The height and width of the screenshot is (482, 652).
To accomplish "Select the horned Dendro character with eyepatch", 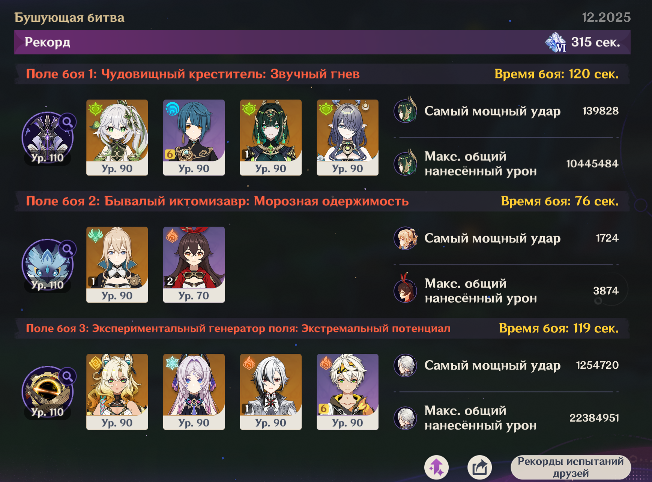I will pos(348,138).
